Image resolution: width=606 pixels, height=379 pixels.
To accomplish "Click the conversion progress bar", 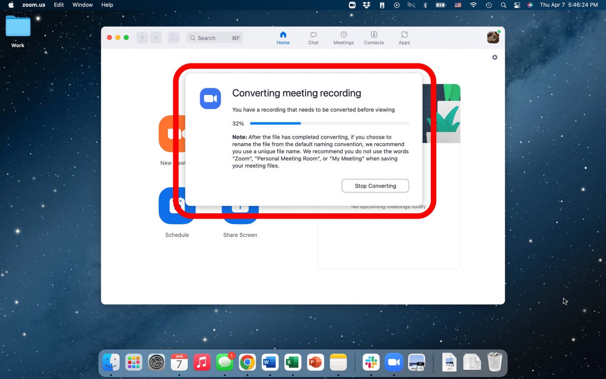I will pos(329,123).
